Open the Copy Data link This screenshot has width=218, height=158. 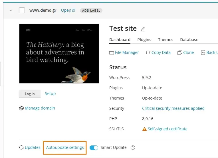pyautogui.click(x=161, y=52)
